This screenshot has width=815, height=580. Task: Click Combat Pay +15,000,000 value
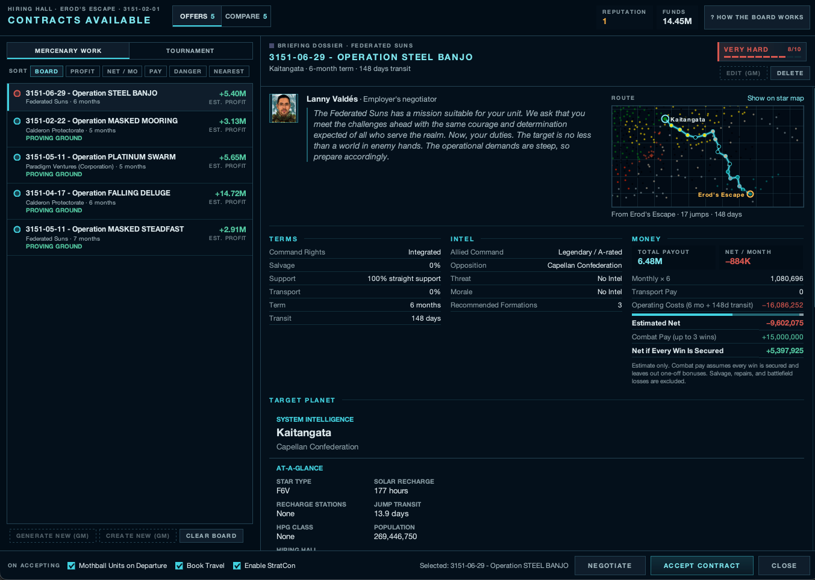pyautogui.click(x=782, y=337)
